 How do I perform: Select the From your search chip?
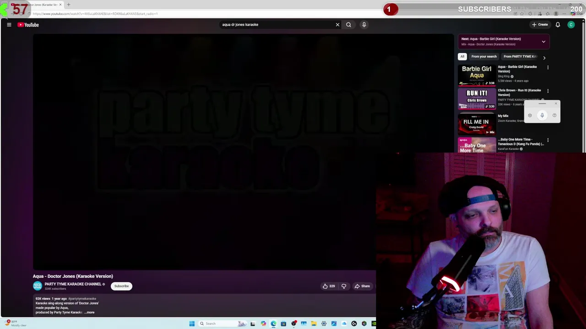[x=484, y=57]
